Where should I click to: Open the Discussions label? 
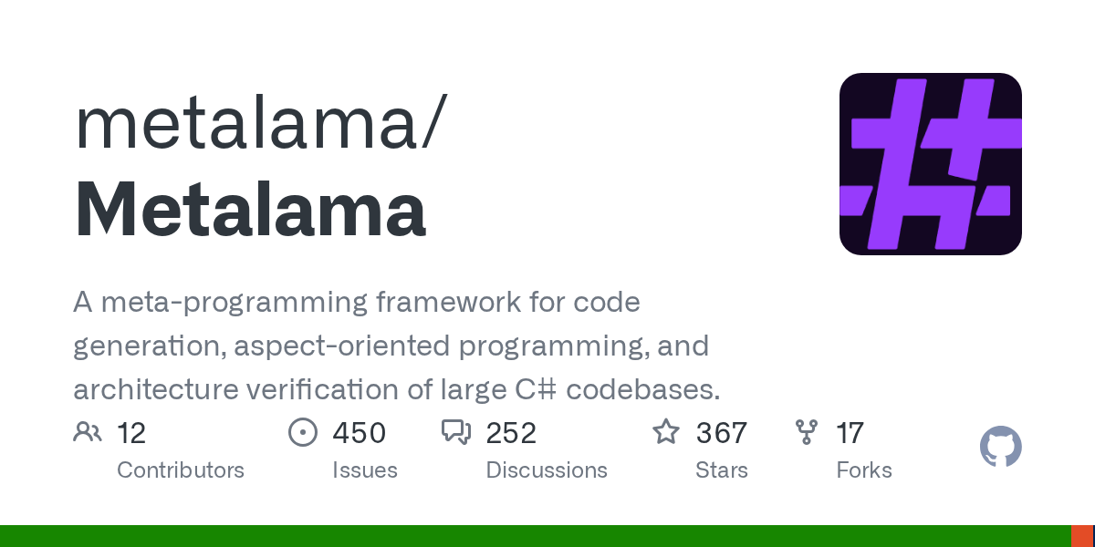click(x=547, y=470)
